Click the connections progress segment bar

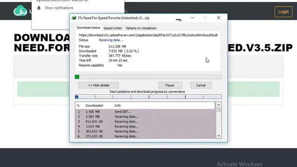coord(148,97)
